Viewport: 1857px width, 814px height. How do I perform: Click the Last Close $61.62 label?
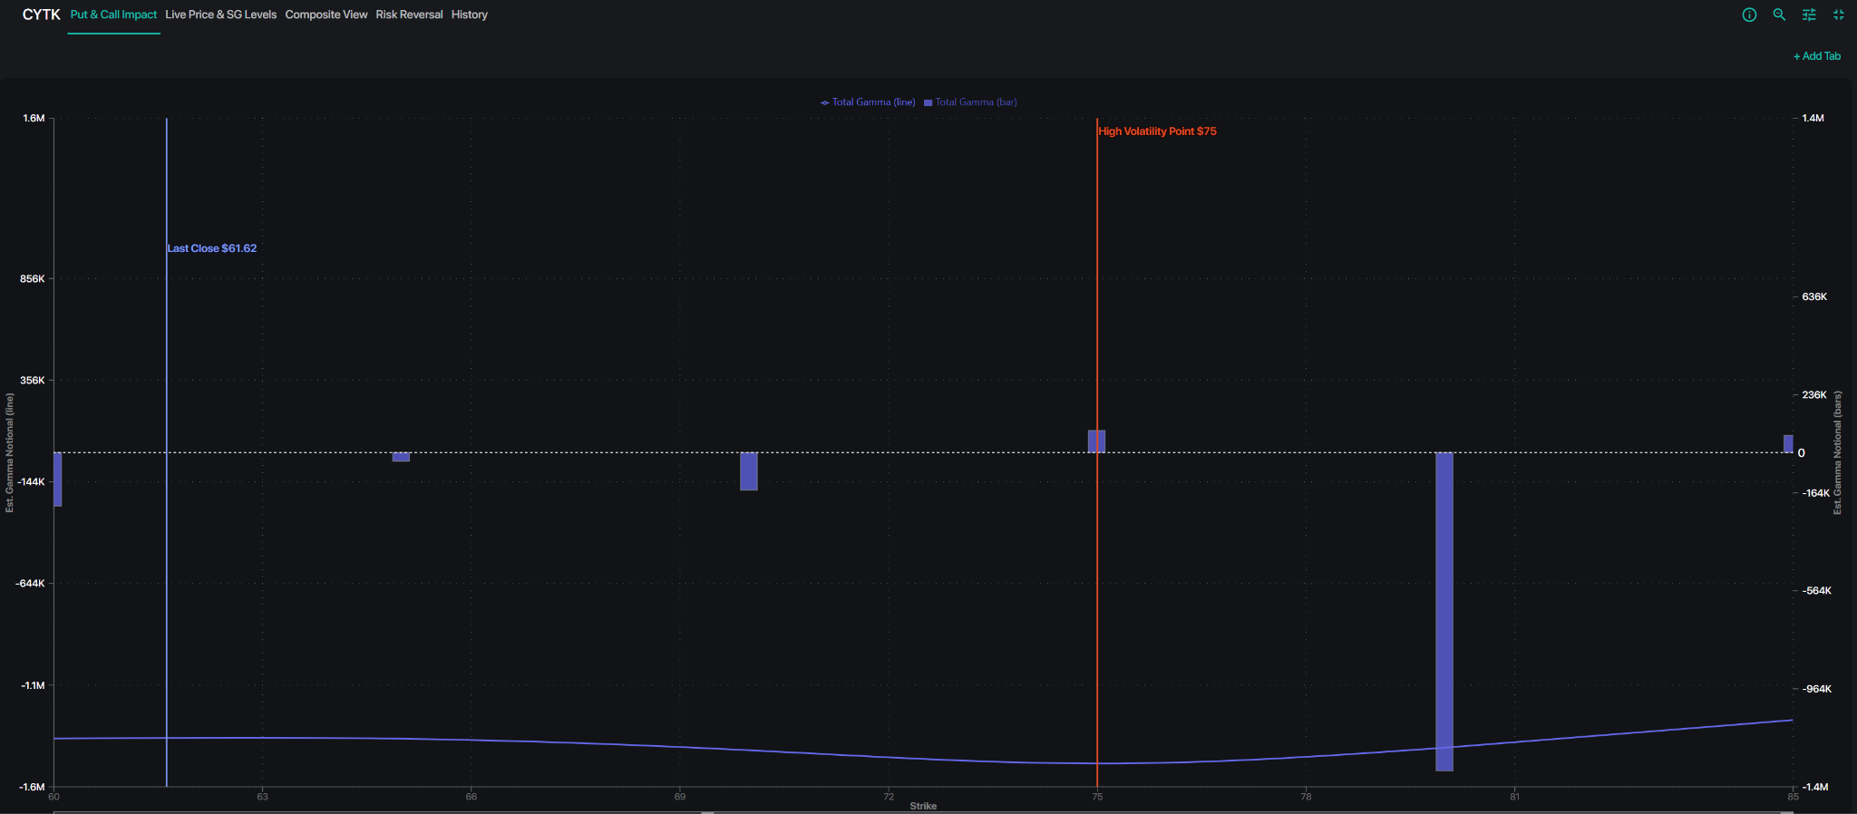tap(212, 248)
